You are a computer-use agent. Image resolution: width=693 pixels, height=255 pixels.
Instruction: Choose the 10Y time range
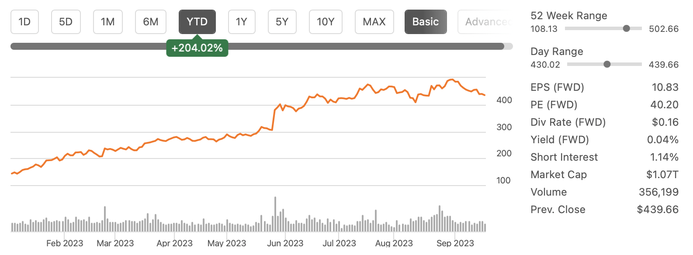[x=326, y=22]
